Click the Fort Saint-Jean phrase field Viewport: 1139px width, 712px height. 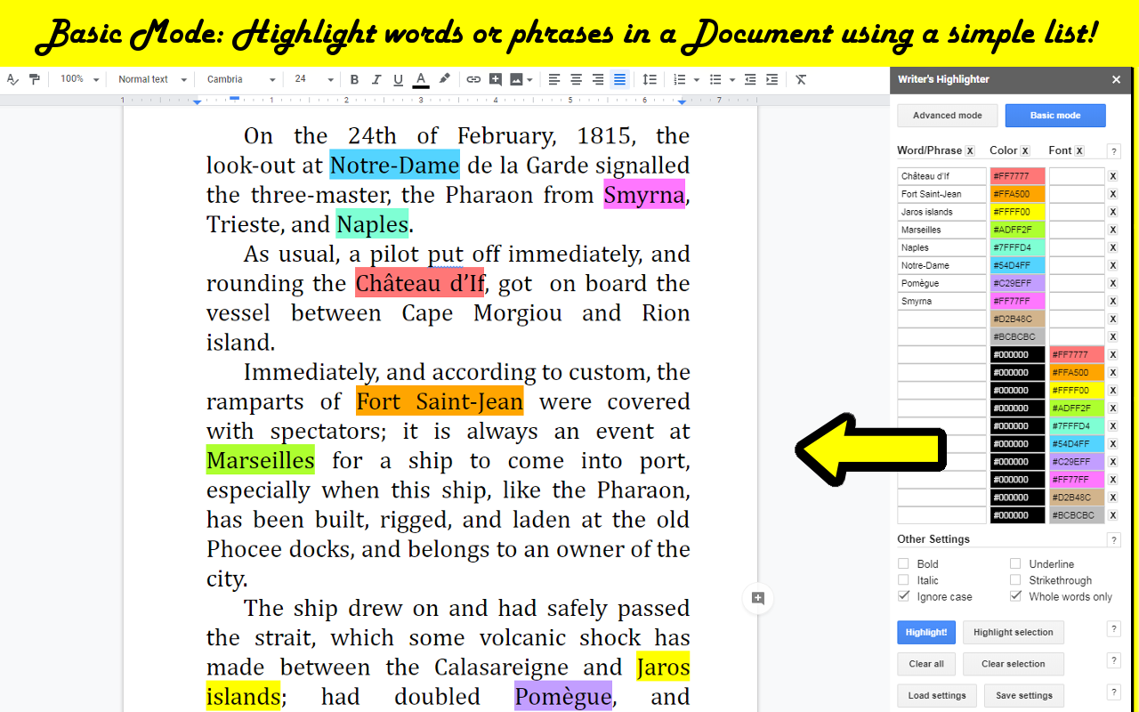[x=942, y=194]
